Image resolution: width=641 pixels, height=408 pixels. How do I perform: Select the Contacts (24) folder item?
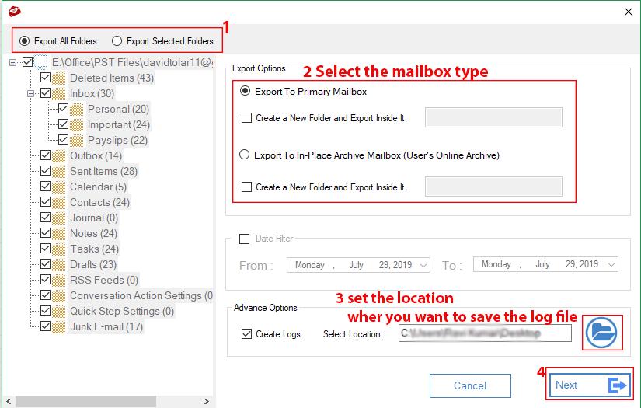(x=99, y=203)
